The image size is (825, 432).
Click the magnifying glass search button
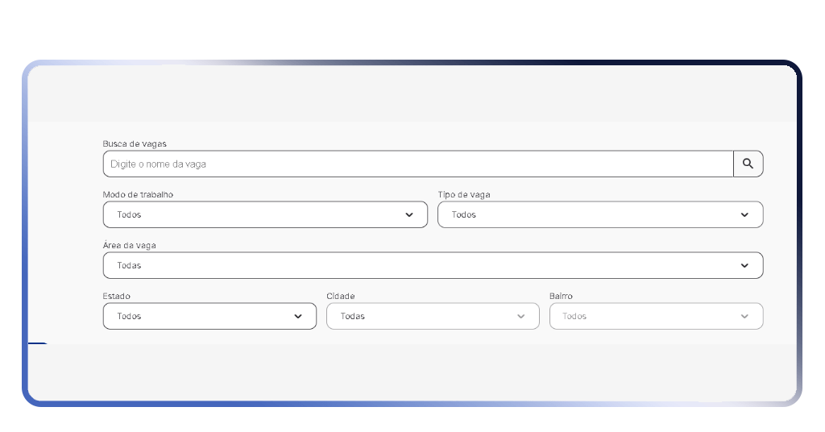(x=748, y=164)
